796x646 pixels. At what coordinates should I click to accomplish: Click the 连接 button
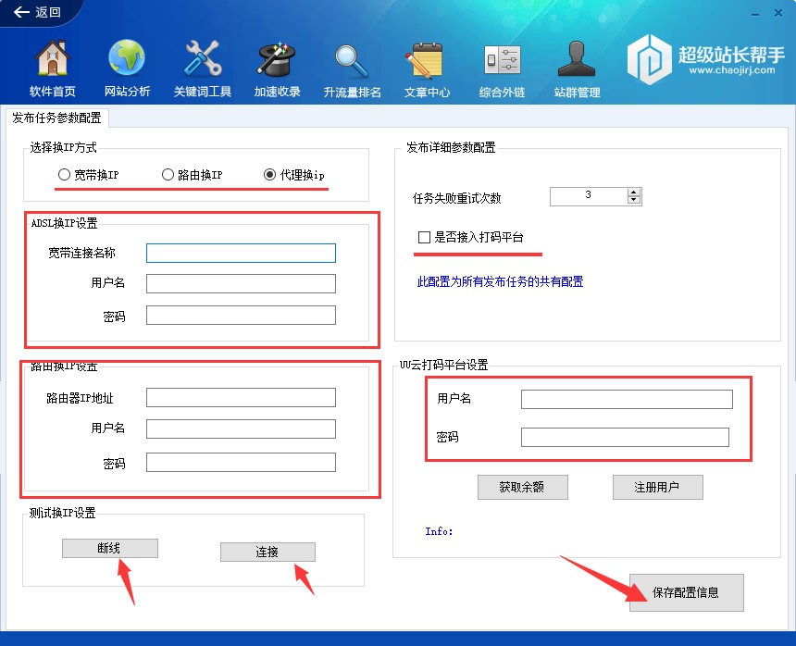click(267, 552)
